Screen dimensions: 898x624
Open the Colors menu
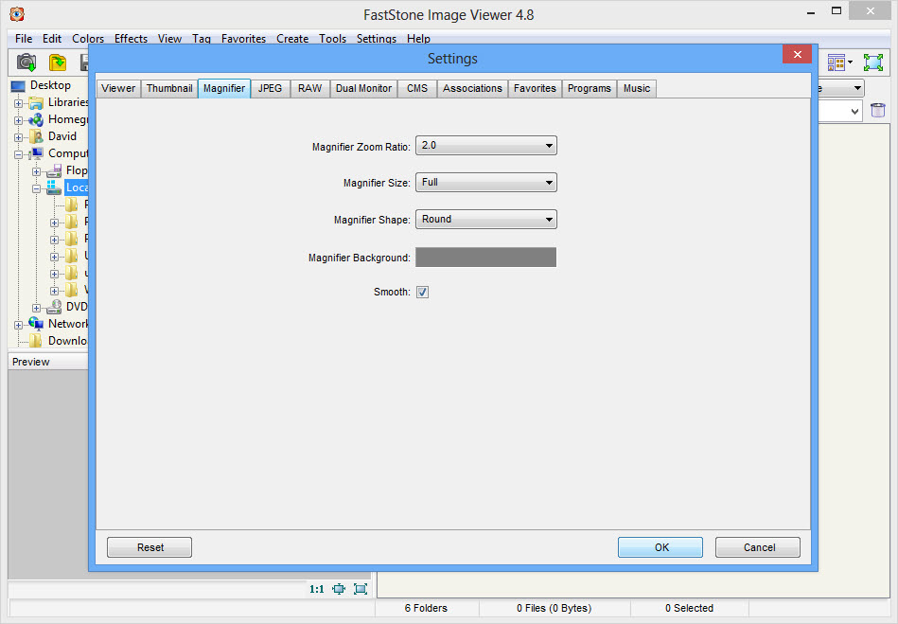pos(88,39)
